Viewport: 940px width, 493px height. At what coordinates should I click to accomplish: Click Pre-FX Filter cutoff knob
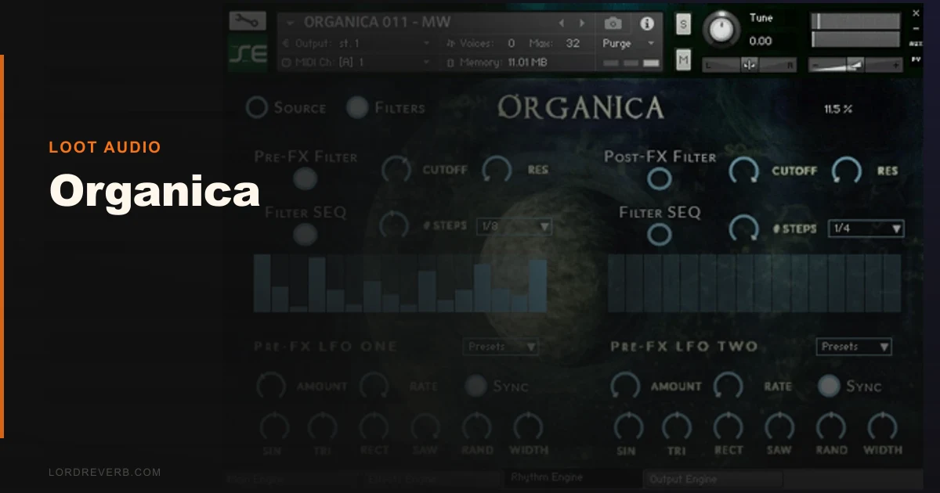point(396,169)
